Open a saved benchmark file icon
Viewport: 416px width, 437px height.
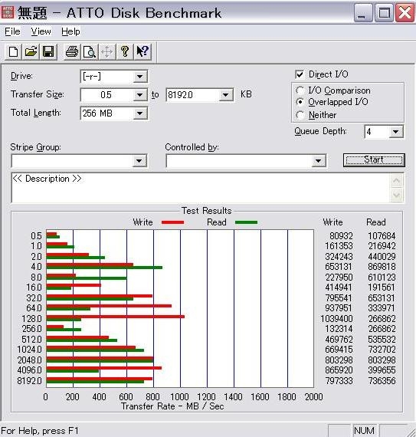point(31,52)
